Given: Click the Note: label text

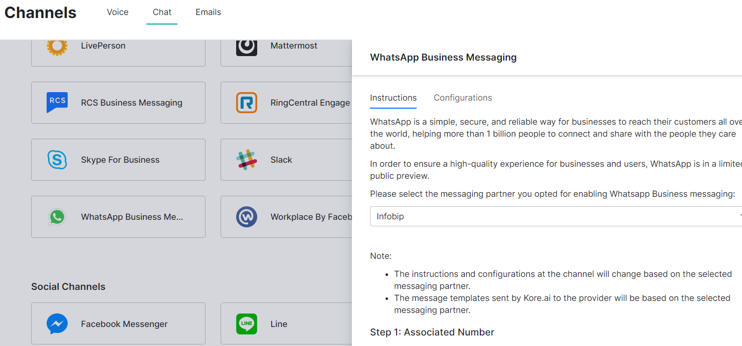Looking at the screenshot, I should pos(381,256).
